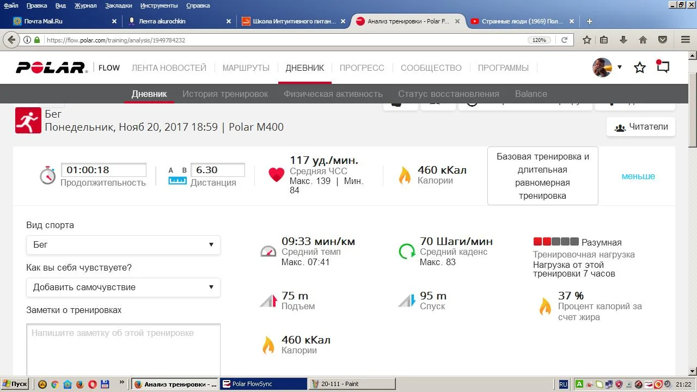This screenshot has height=392, width=697.
Task: Click the training notes text area
Action: 123,348
